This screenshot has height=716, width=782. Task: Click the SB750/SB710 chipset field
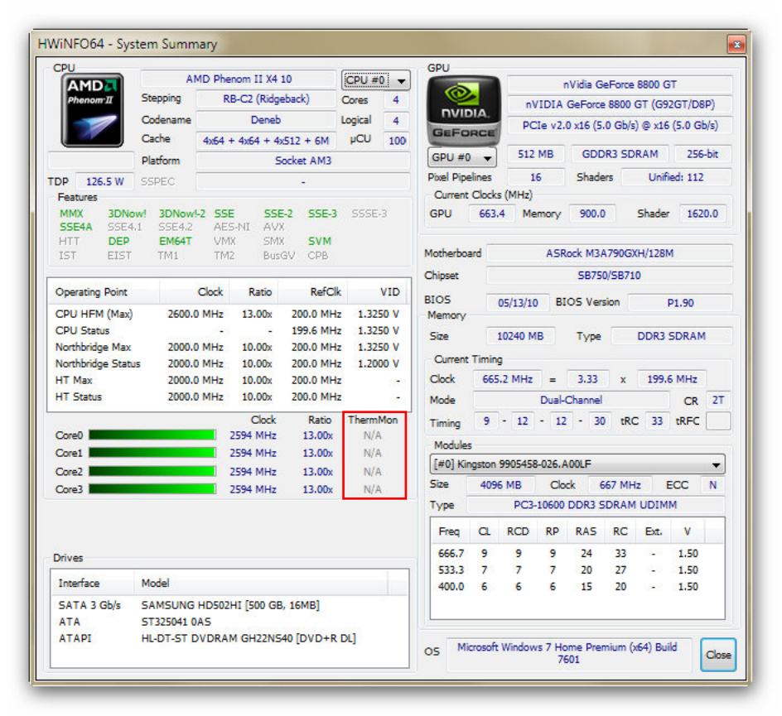point(610,276)
